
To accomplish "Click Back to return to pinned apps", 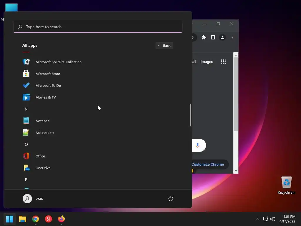I will (164, 46).
